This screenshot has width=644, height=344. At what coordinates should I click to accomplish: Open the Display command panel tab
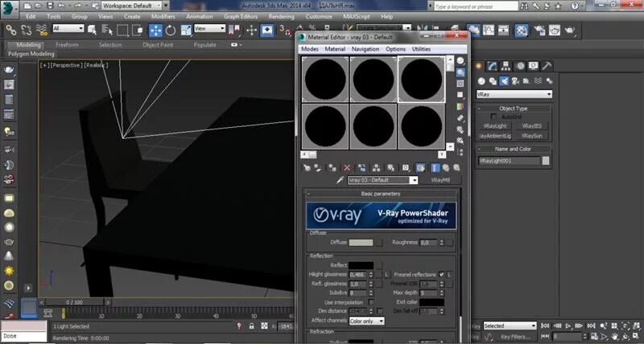(533, 66)
